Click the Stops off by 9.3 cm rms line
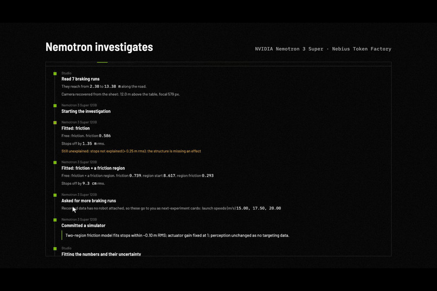 point(83,183)
